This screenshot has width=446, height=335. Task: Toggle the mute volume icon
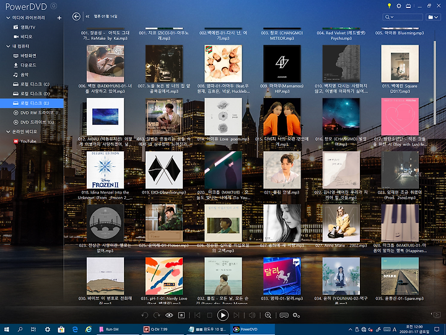tap(252, 315)
